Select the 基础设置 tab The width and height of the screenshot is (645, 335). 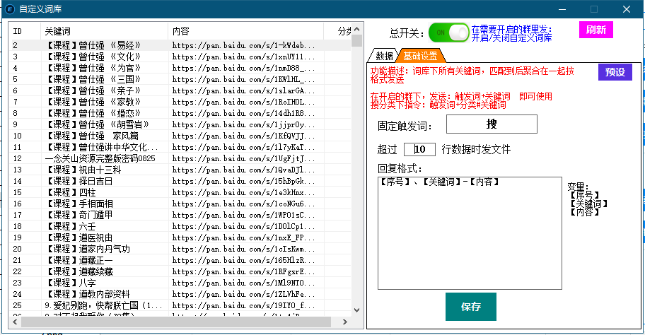[x=420, y=56]
